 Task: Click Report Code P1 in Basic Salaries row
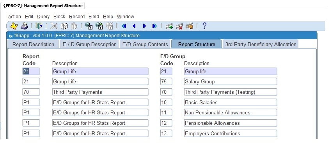point(31,102)
